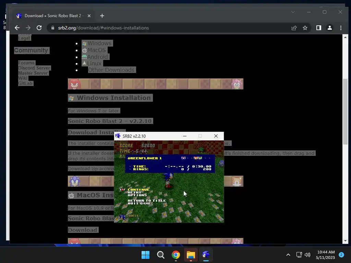Open Chrome's three-dot menu
Screen dimensions: 351x263
[341, 28]
